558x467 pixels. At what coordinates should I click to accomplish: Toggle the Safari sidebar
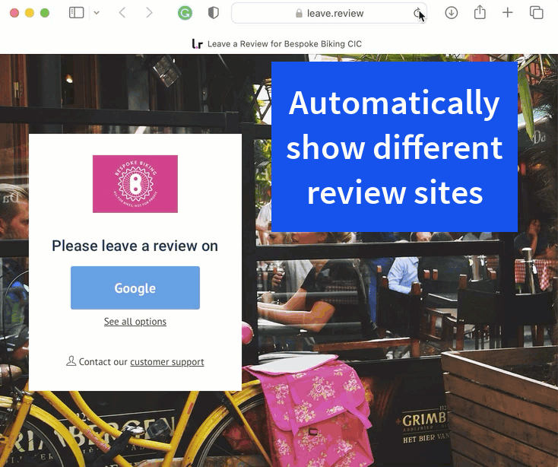pos(76,13)
